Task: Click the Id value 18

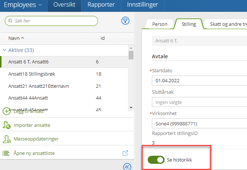Action: [98, 74]
